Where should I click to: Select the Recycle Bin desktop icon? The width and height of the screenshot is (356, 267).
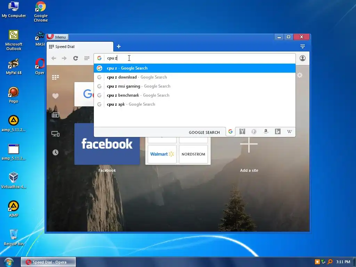14,237
